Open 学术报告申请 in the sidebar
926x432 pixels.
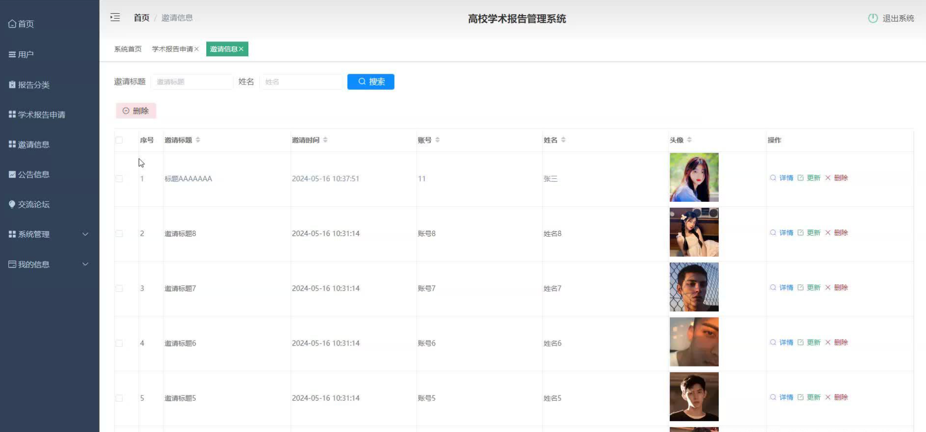pos(37,114)
